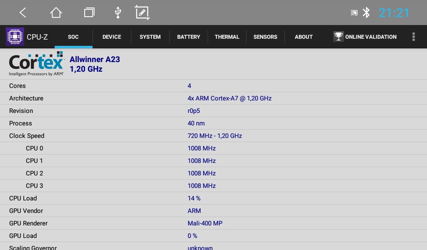Open the ABOUT tab
The height and width of the screenshot is (250, 427).
(304, 37)
